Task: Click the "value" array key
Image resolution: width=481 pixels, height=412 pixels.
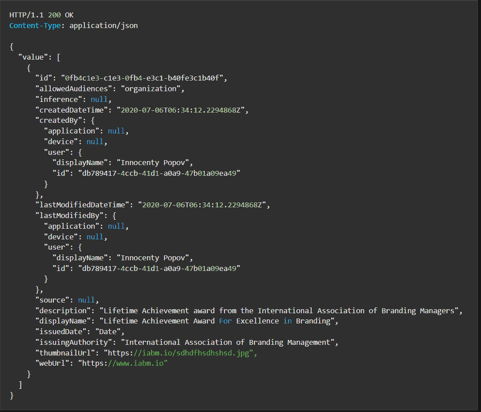Action: coord(31,57)
